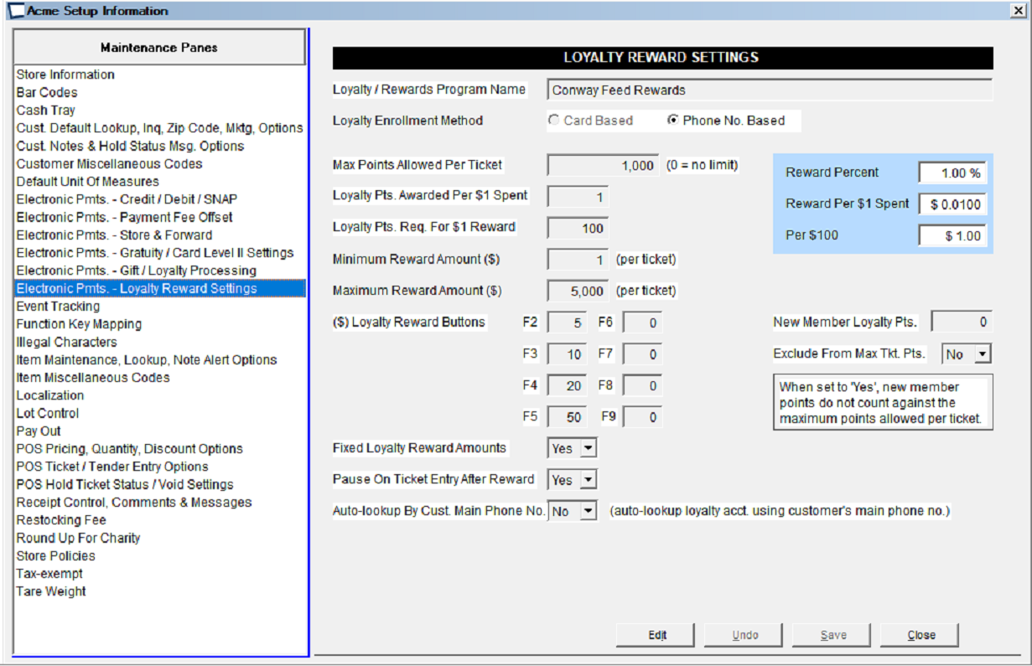1032x666 pixels.
Task: Click the Acme Setup Information title bar icon
Action: [x=14, y=11]
